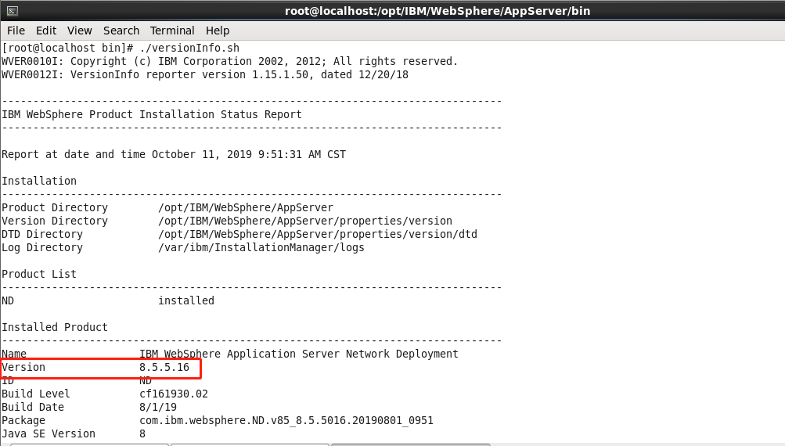Click the report date and time line
Image resolution: width=785 pixels, height=446 pixels.
tap(174, 154)
